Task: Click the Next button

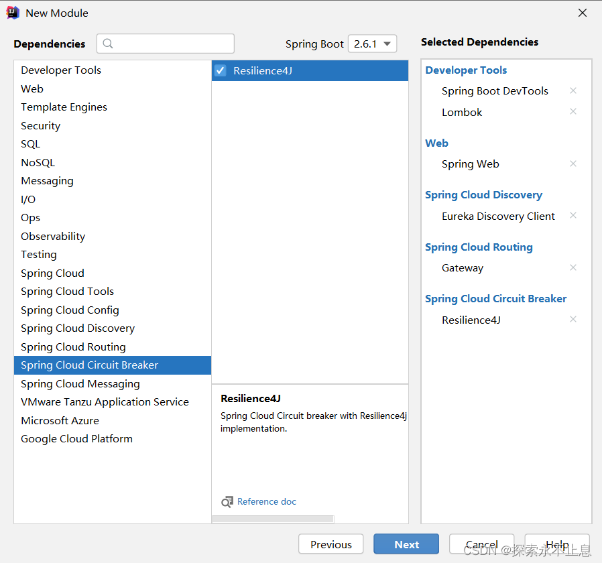Action: click(406, 544)
